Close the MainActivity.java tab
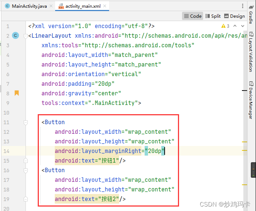256x211 pixels. (51, 6)
